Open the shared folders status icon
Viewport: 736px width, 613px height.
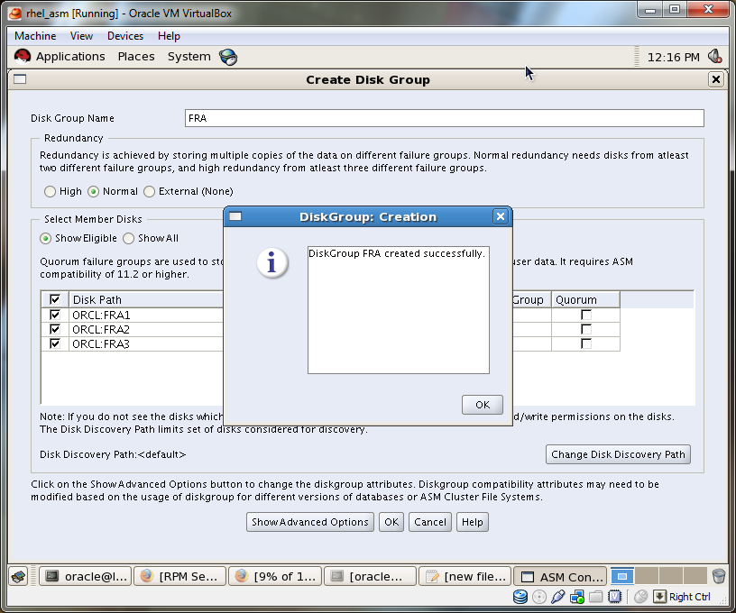click(x=595, y=597)
